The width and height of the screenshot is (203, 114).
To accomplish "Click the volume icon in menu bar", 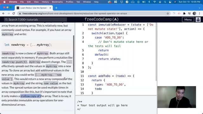I will (x=144, y=2).
